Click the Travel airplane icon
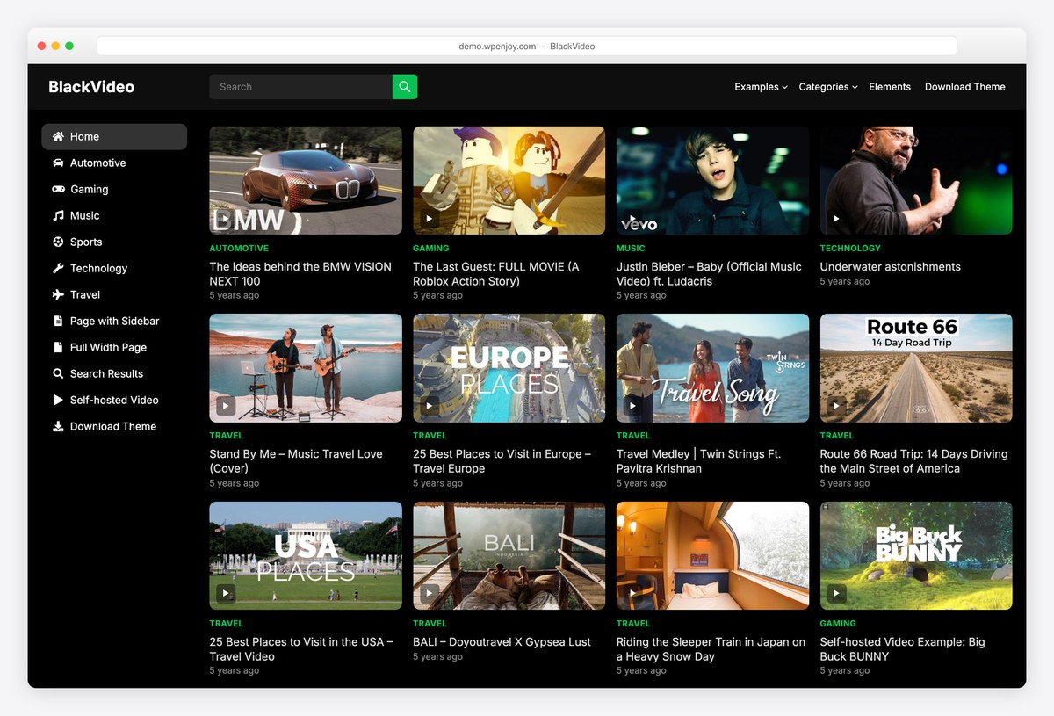The width and height of the screenshot is (1054, 716). coord(58,294)
